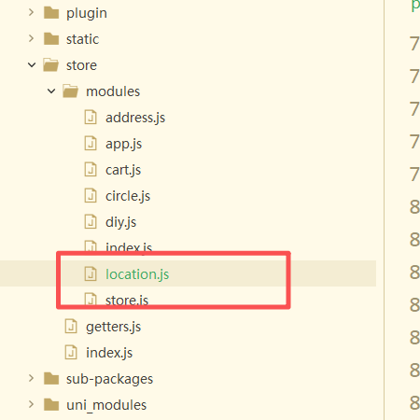420x420 pixels.
Task: Expand the uni_modules folder arrow
Action: coord(31,405)
